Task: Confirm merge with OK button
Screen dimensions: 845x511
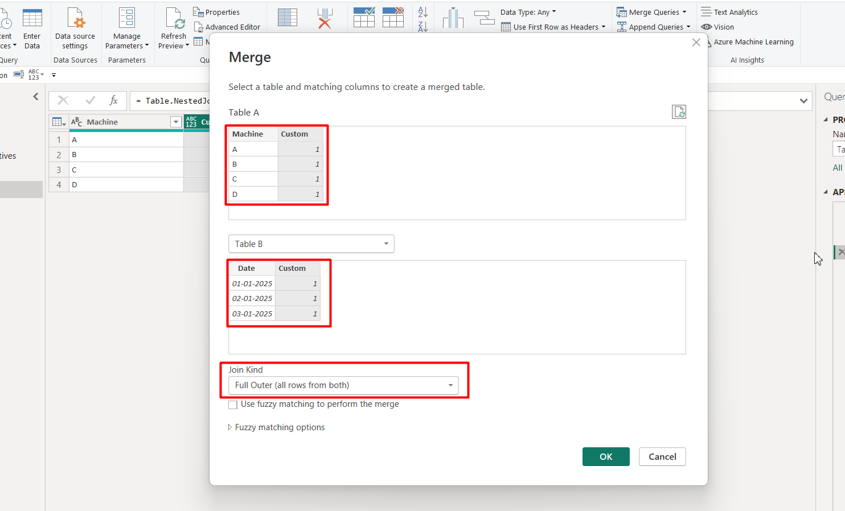Action: (x=606, y=456)
